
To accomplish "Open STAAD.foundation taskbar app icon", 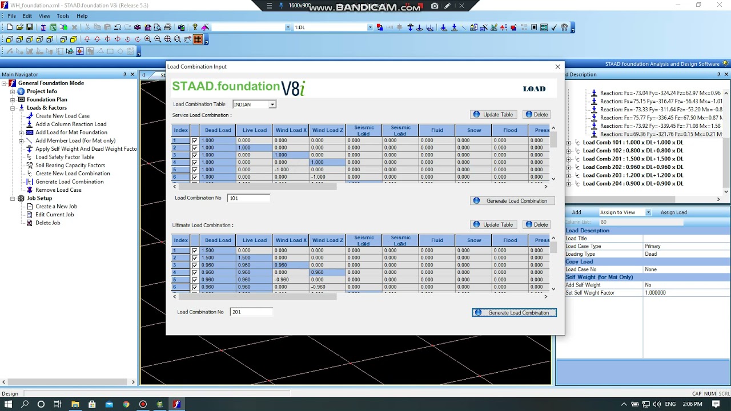I will coord(177,404).
